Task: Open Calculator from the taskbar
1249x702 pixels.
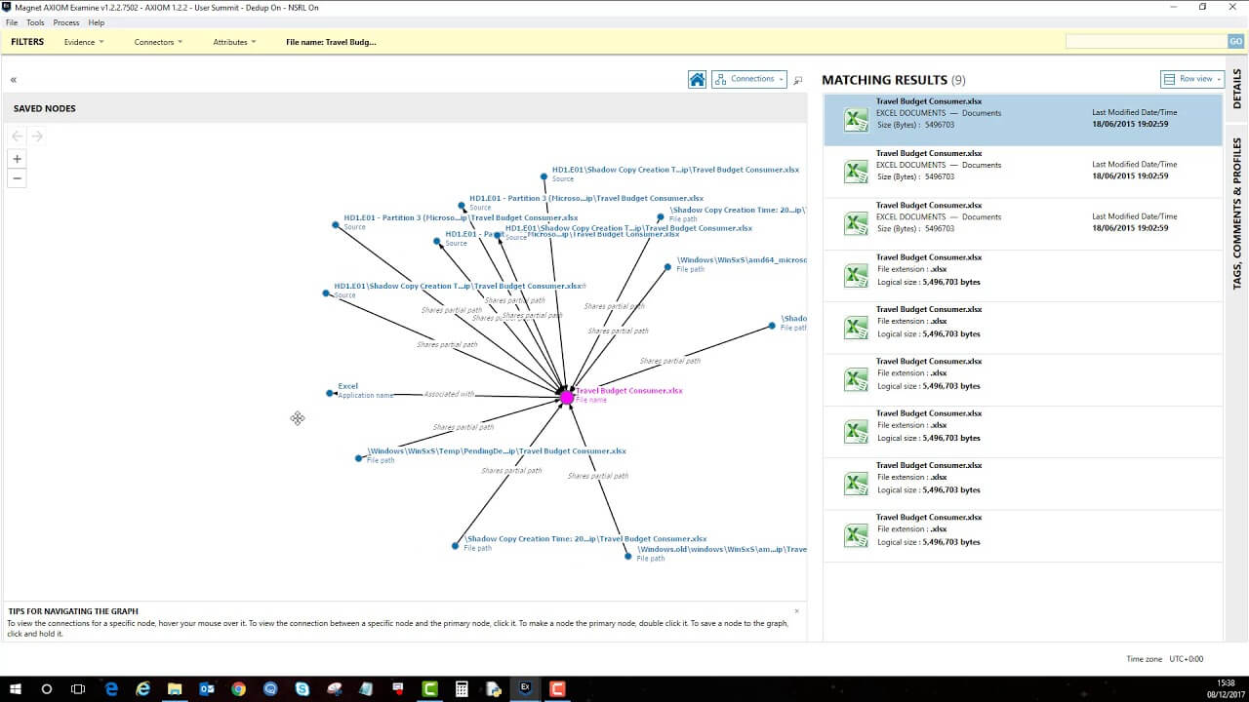Action: pyautogui.click(x=462, y=688)
